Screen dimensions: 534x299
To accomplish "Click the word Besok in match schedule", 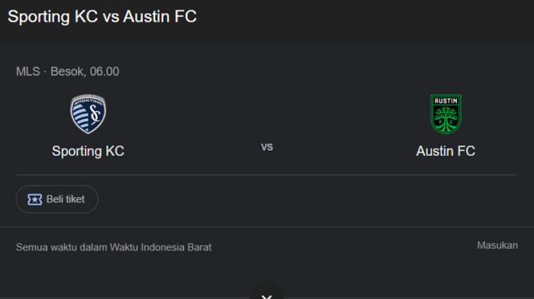I will pyautogui.click(x=67, y=71).
